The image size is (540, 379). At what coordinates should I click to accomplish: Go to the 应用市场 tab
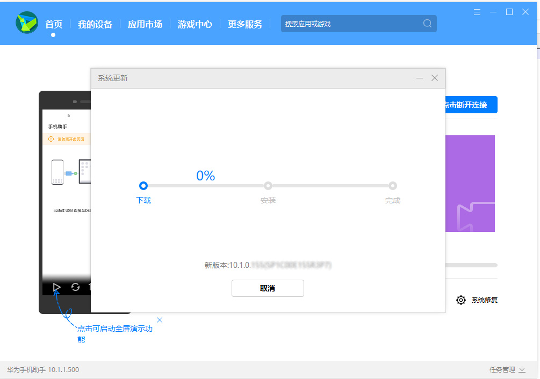click(145, 24)
